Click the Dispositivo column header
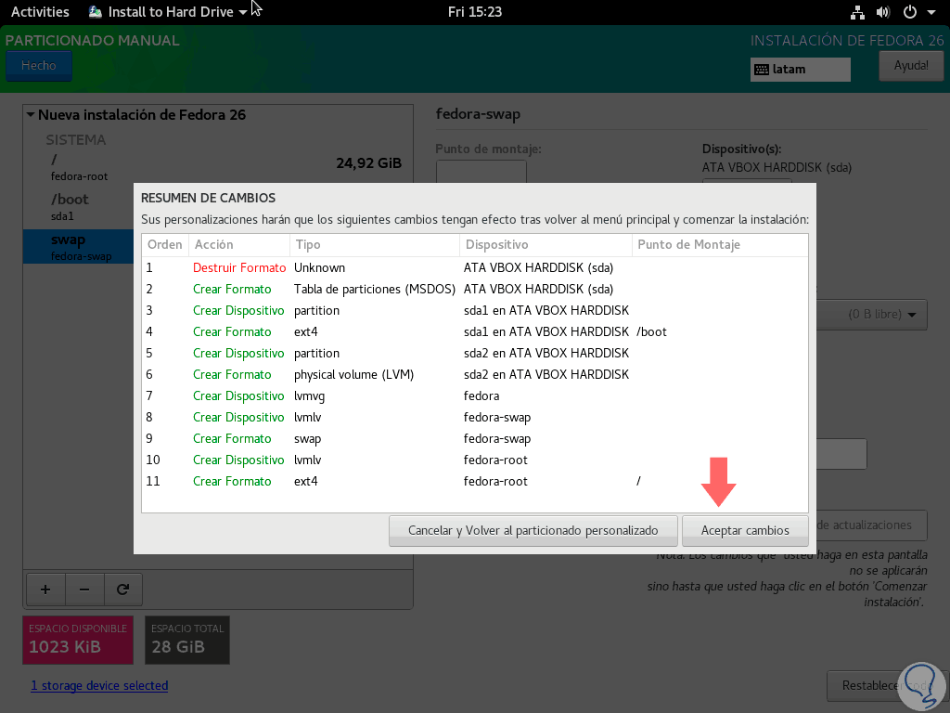 [x=546, y=244]
